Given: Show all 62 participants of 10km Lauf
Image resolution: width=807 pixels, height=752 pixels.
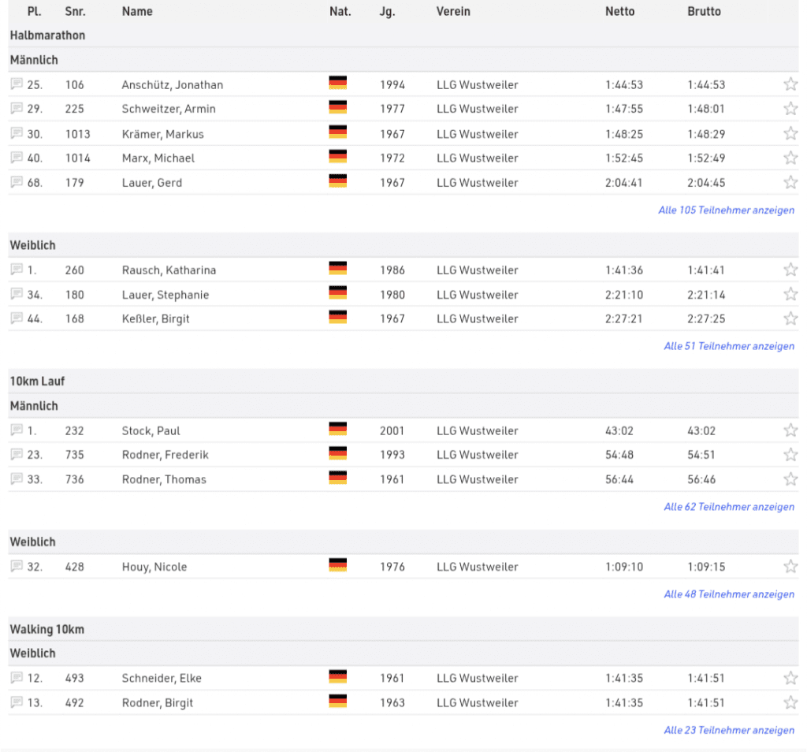Looking at the screenshot, I should (728, 507).
